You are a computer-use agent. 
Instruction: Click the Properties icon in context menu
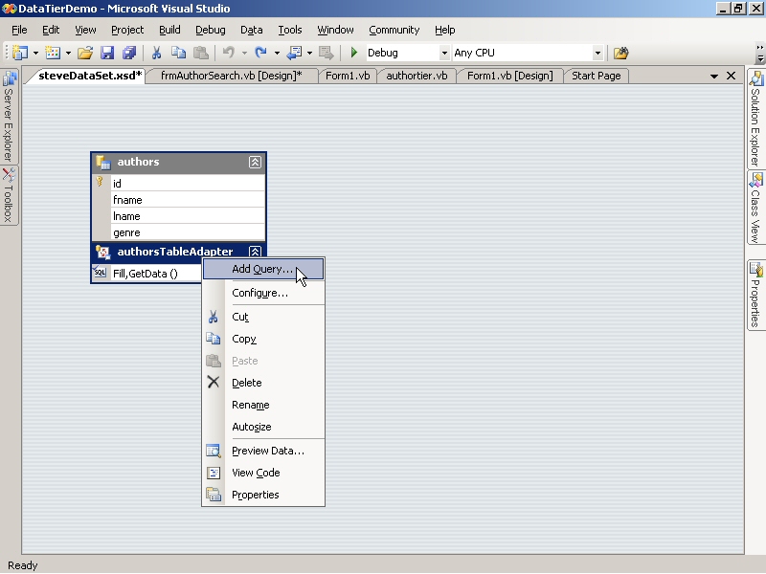tap(214, 495)
